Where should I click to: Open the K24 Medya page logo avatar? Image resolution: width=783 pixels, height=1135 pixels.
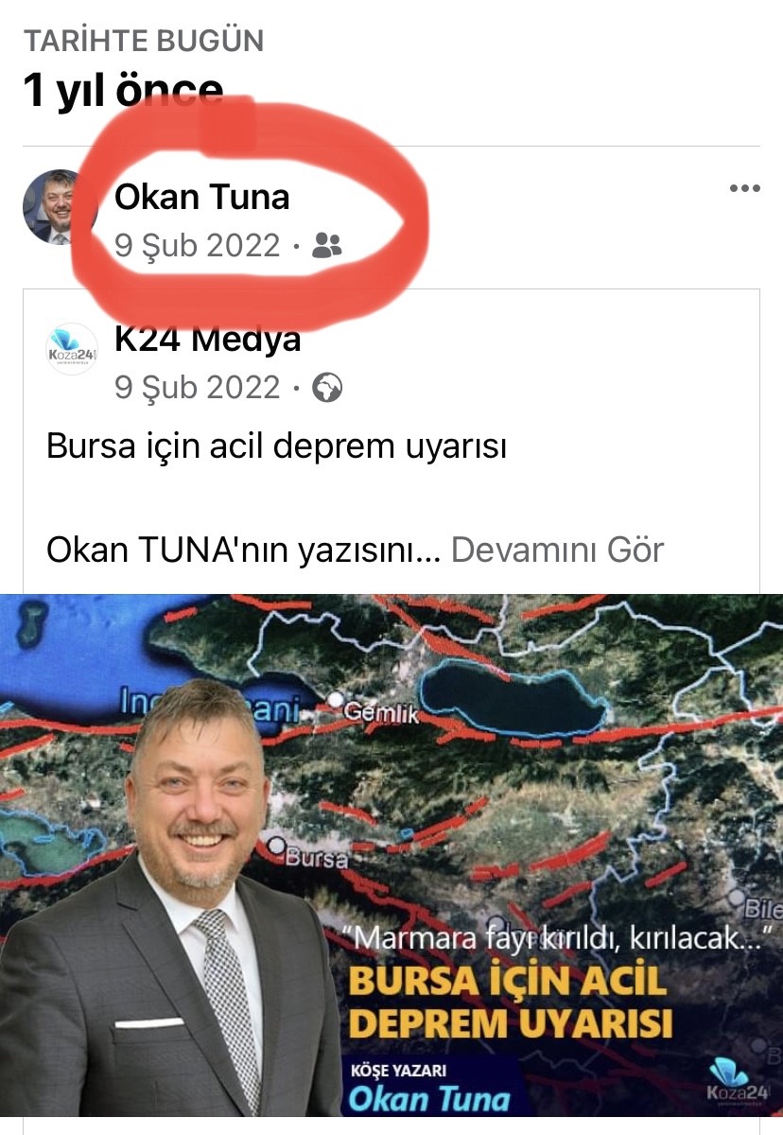pos(72,349)
